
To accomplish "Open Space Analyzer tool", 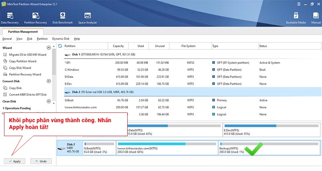I will point(87,18).
